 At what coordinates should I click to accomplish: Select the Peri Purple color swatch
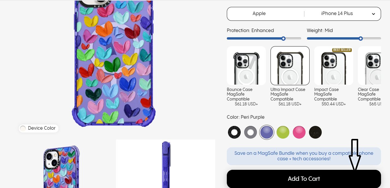267,132
